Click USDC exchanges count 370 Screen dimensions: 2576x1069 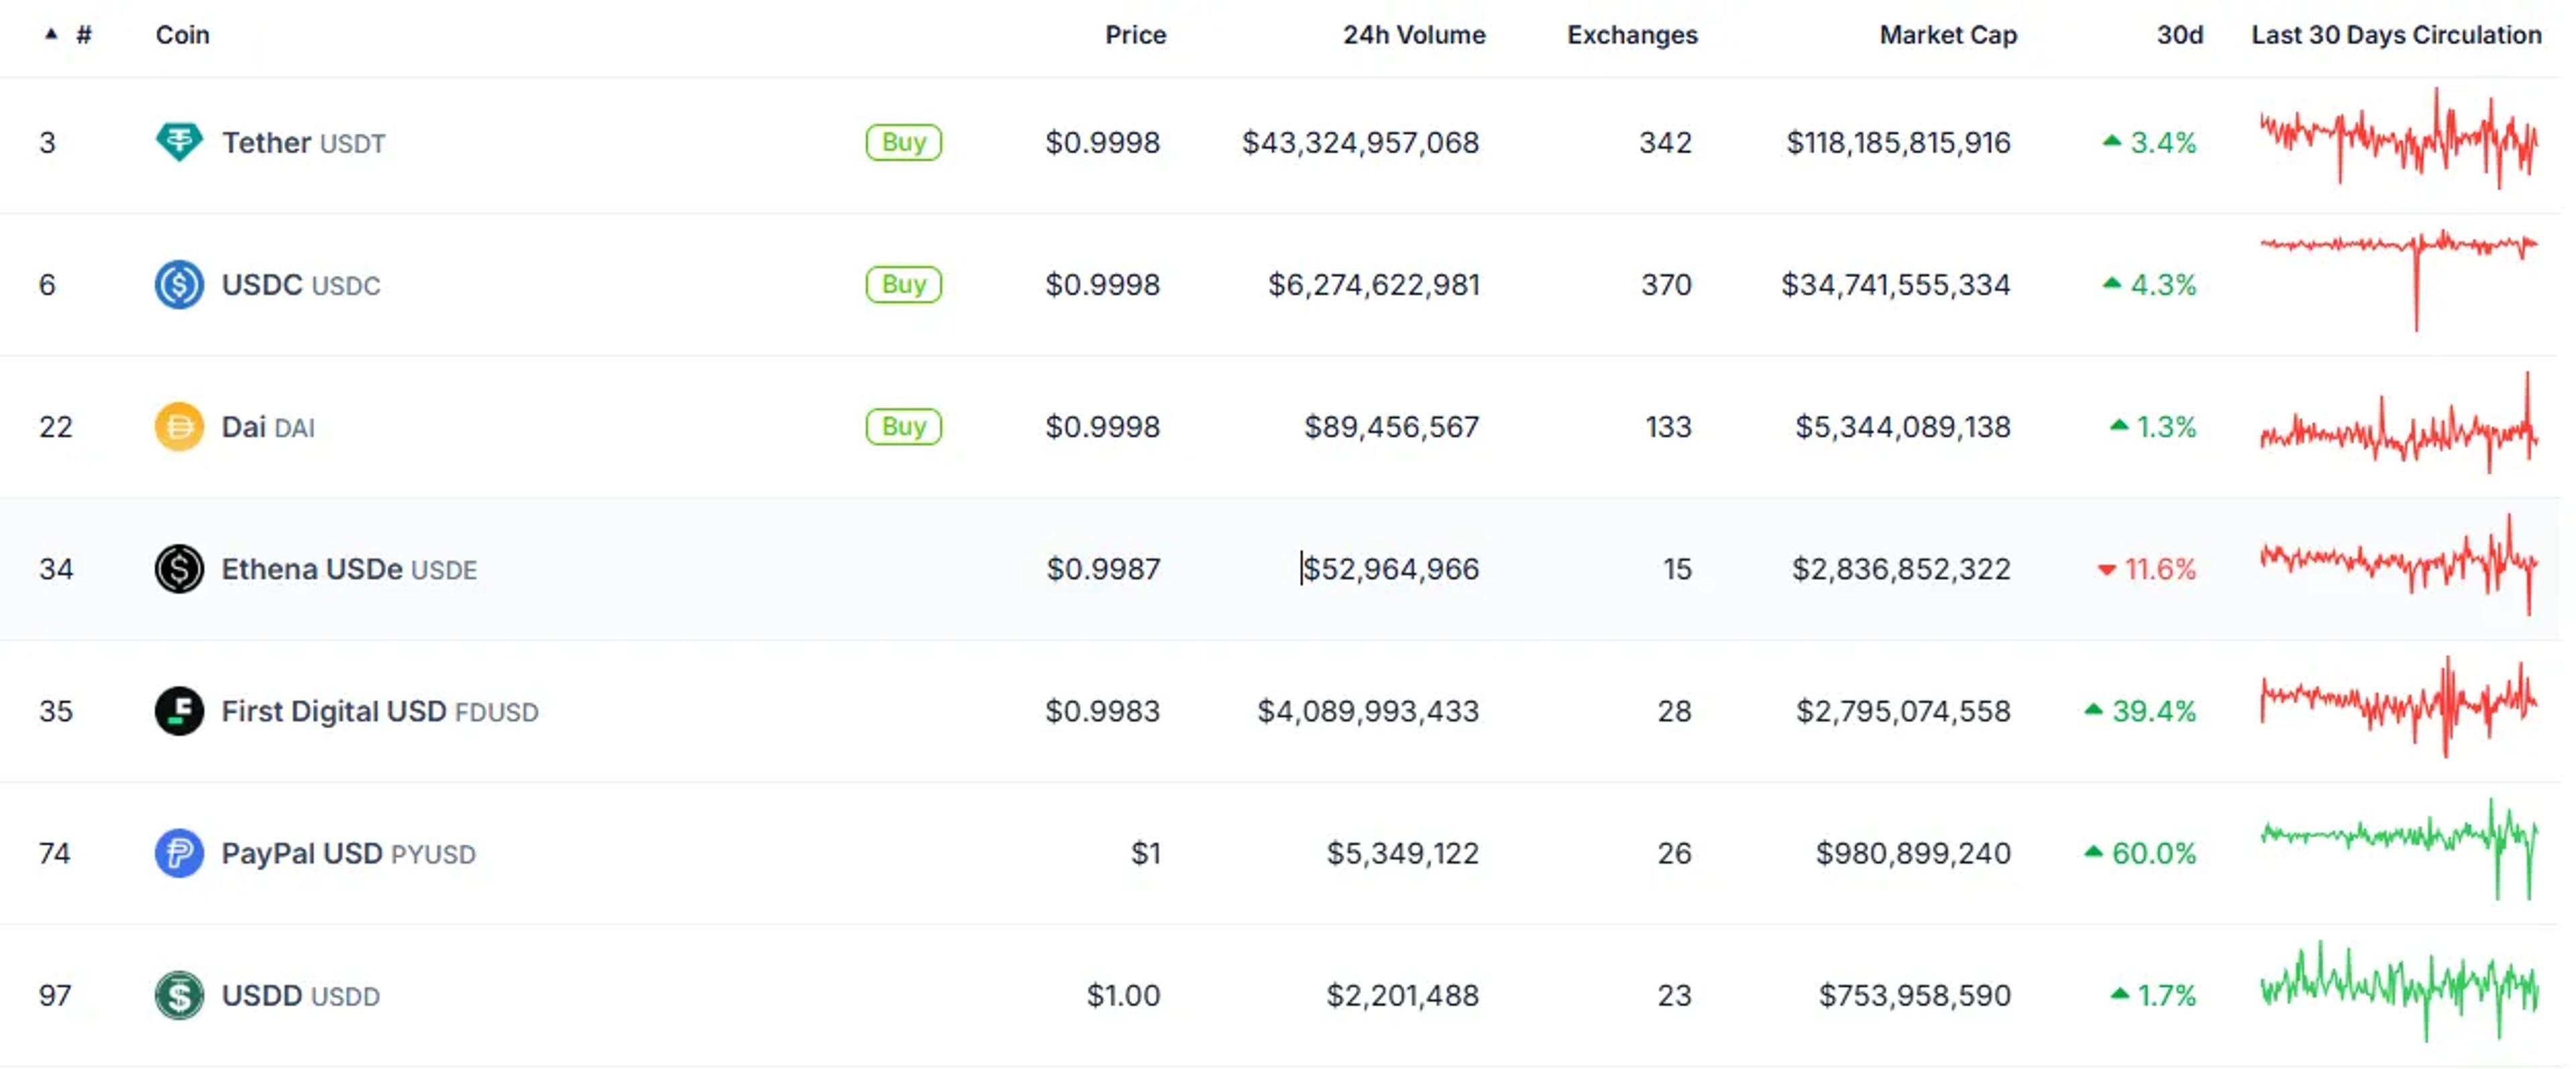[x=1666, y=285]
